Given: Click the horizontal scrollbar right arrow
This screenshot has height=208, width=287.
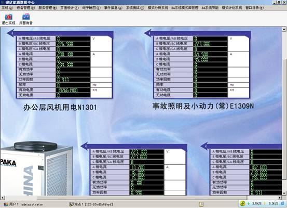Looking at the screenshot, I should [280, 198].
